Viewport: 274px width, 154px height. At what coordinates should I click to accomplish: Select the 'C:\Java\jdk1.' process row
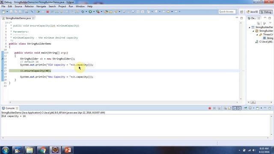click(264, 42)
